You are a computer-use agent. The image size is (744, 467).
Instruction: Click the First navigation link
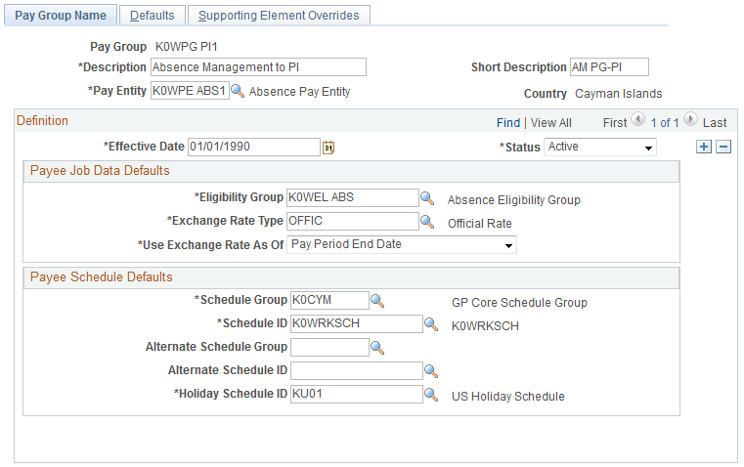point(615,123)
